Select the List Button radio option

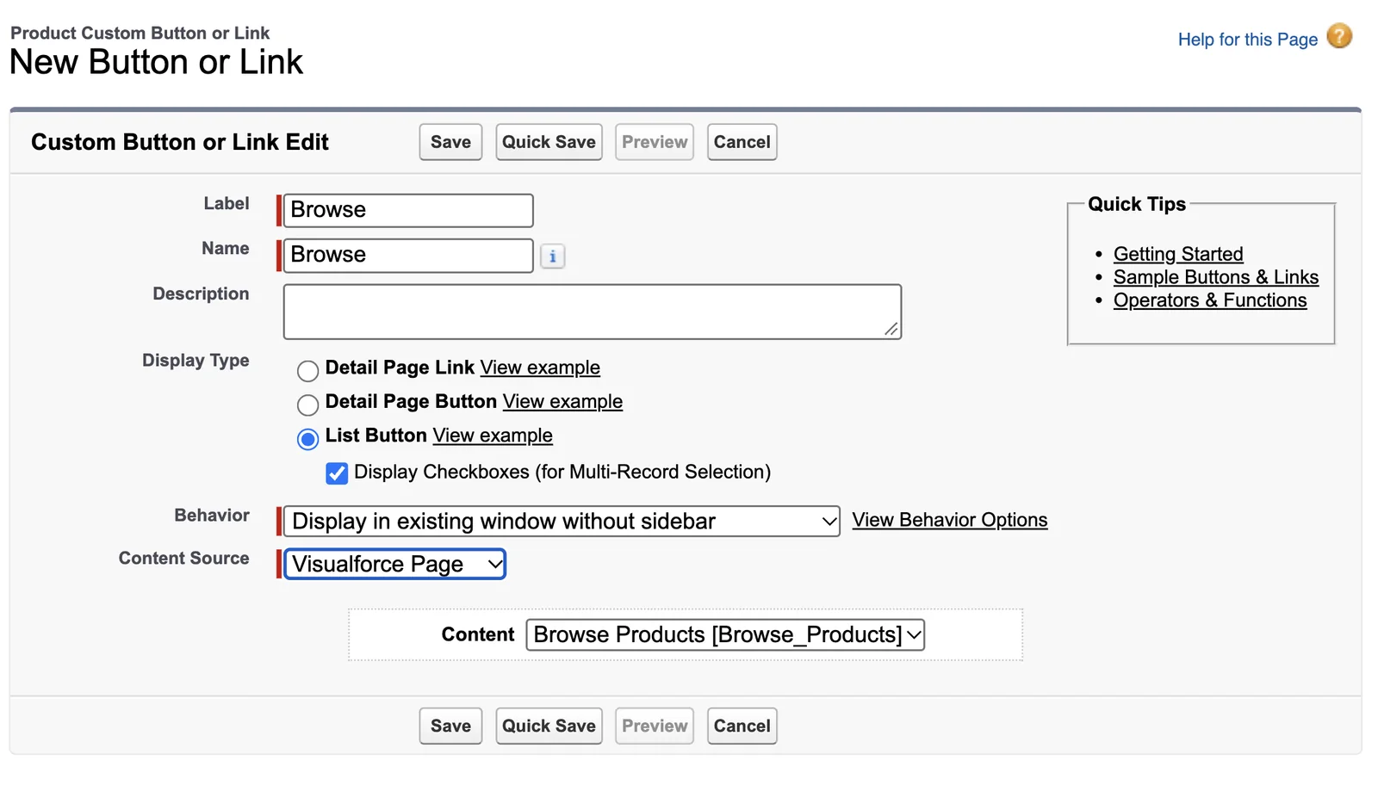click(x=307, y=439)
